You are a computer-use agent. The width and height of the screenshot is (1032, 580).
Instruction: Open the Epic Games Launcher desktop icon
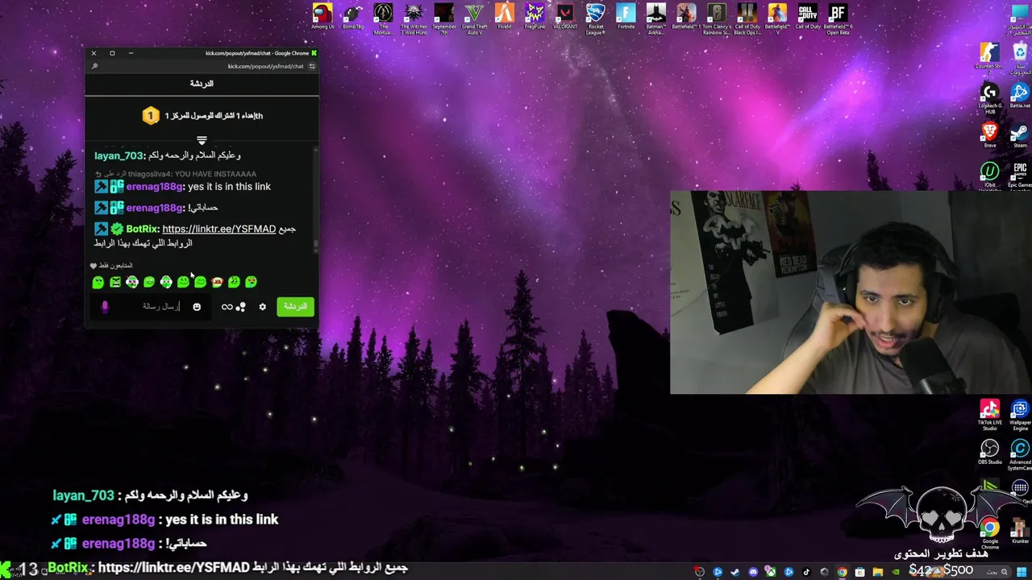coord(1020,176)
